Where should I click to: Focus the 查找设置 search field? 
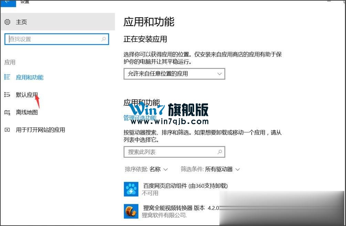coord(53,39)
